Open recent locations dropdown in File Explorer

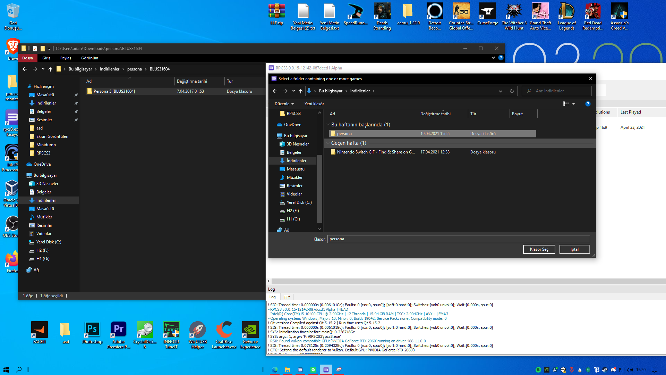point(43,69)
